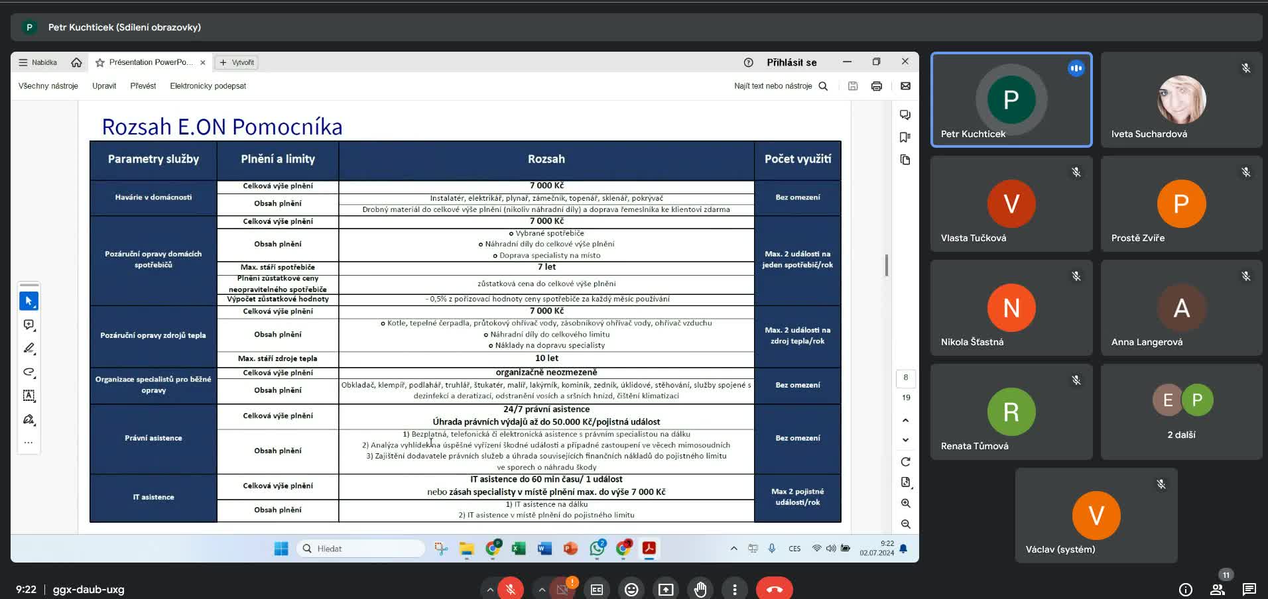Open the '2 další' participants tile
Viewport: 1268px width, 599px height.
pos(1181,411)
